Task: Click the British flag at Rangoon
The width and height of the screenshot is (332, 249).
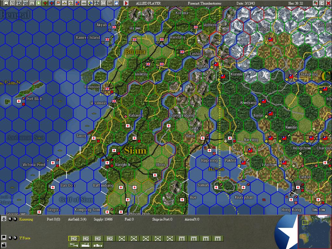Action: (x=107, y=89)
